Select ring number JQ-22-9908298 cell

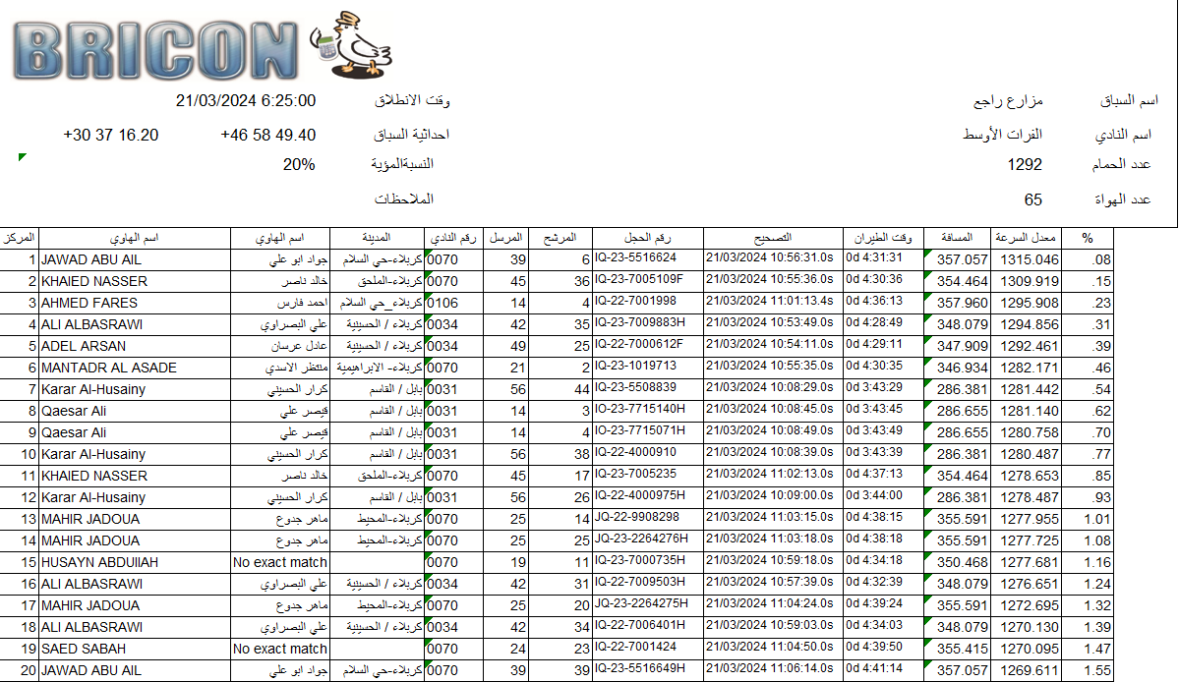pos(647,519)
